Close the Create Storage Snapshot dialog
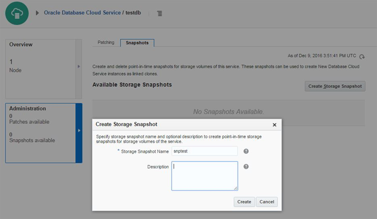The image size is (377, 219). pyautogui.click(x=275, y=124)
